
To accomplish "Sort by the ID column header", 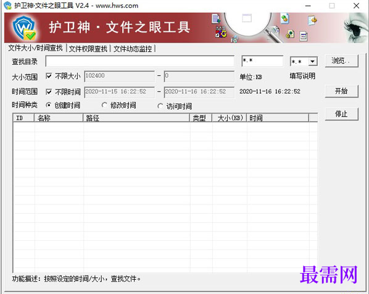I will (23, 118).
